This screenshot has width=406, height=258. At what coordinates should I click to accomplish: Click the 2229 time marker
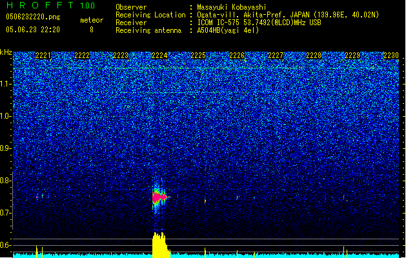click(352, 55)
